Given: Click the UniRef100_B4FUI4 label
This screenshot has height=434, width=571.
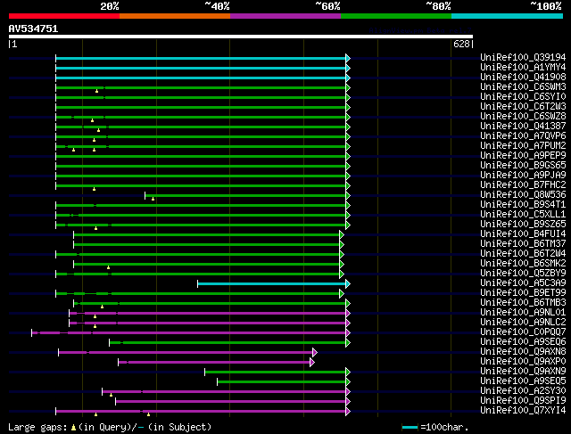Looking at the screenshot, I should pos(523,234).
